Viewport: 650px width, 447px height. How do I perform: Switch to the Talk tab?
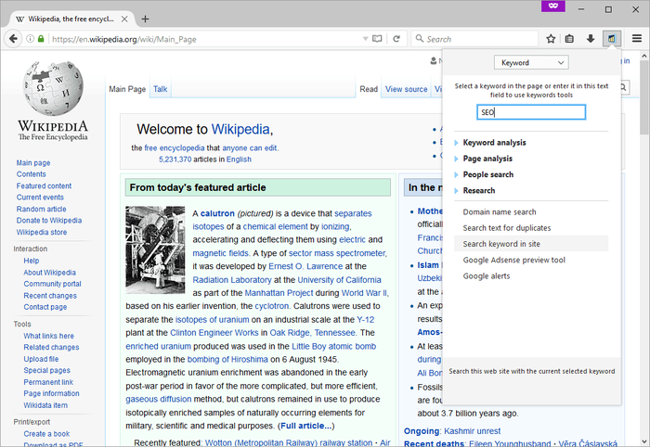(x=160, y=89)
